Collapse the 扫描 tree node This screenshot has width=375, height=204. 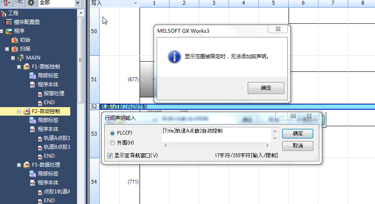click(7, 49)
